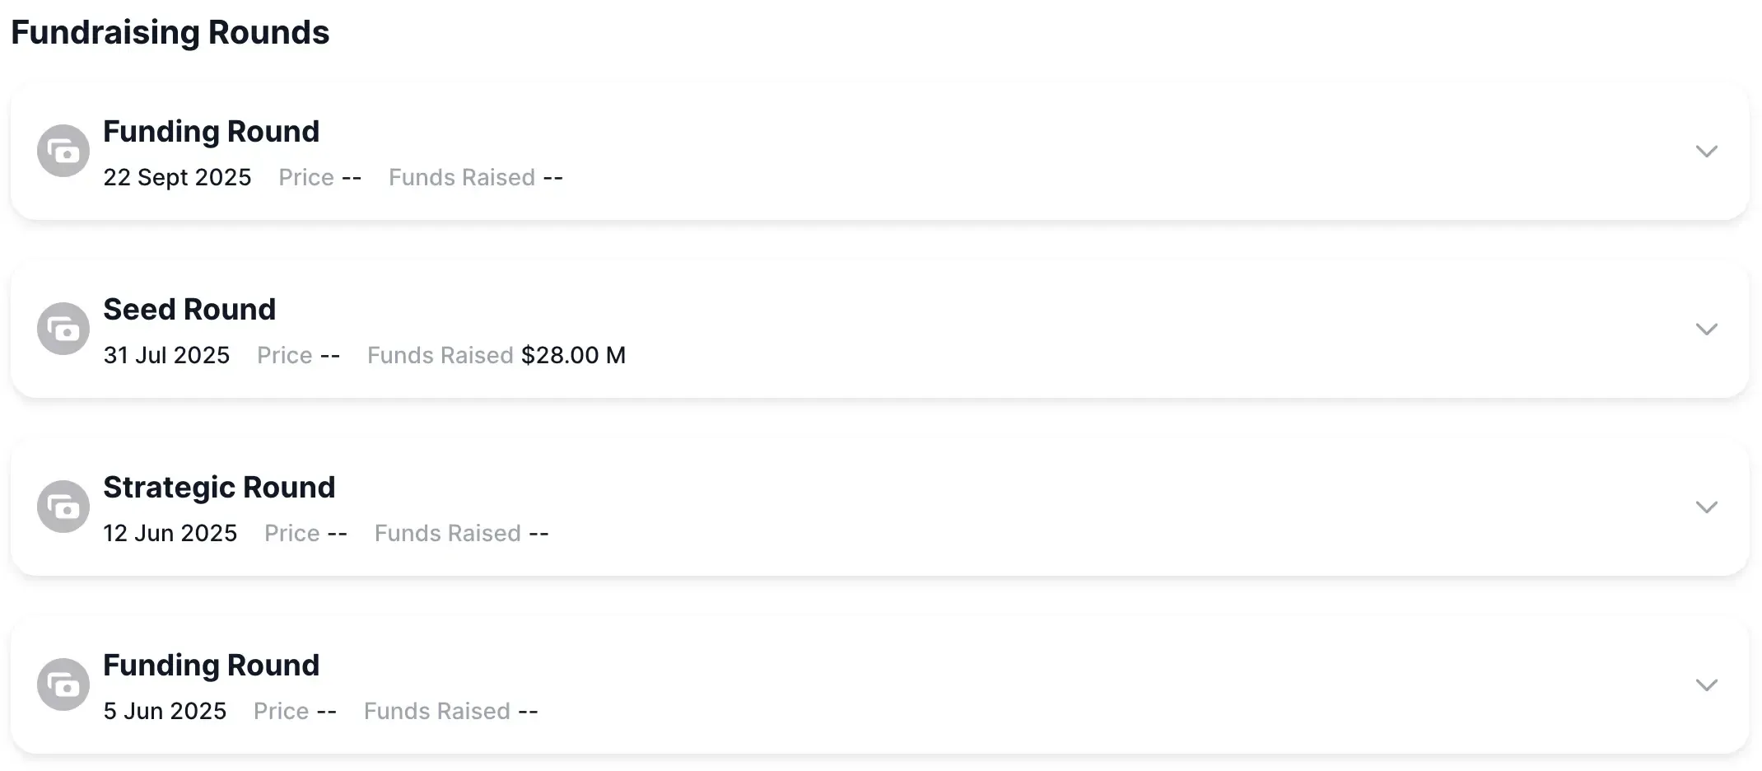Image resolution: width=1762 pixels, height=771 pixels.
Task: Click the 5 Jun 2025 date
Action: [165, 712]
